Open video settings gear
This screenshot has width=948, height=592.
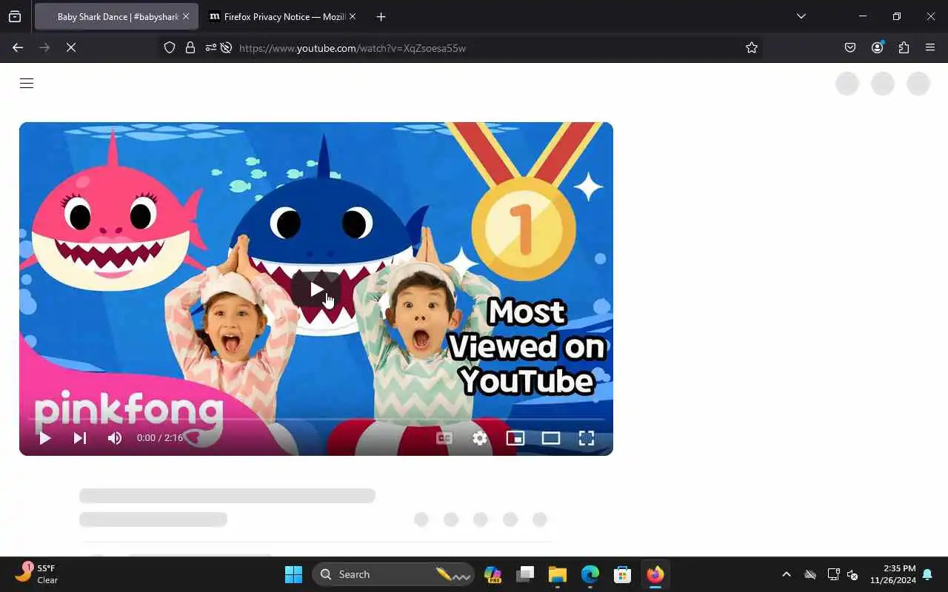(480, 438)
